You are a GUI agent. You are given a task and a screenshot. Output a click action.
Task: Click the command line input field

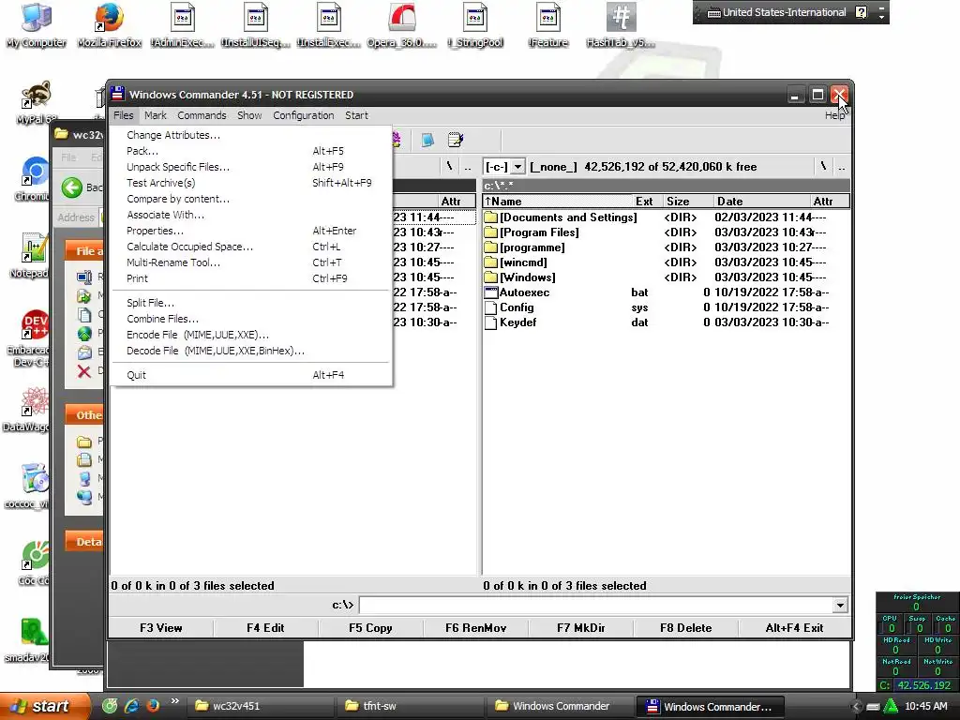click(596, 606)
